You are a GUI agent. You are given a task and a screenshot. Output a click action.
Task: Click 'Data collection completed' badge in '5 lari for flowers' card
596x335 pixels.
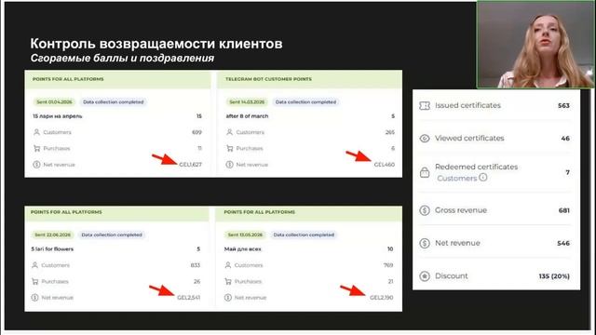(x=112, y=234)
